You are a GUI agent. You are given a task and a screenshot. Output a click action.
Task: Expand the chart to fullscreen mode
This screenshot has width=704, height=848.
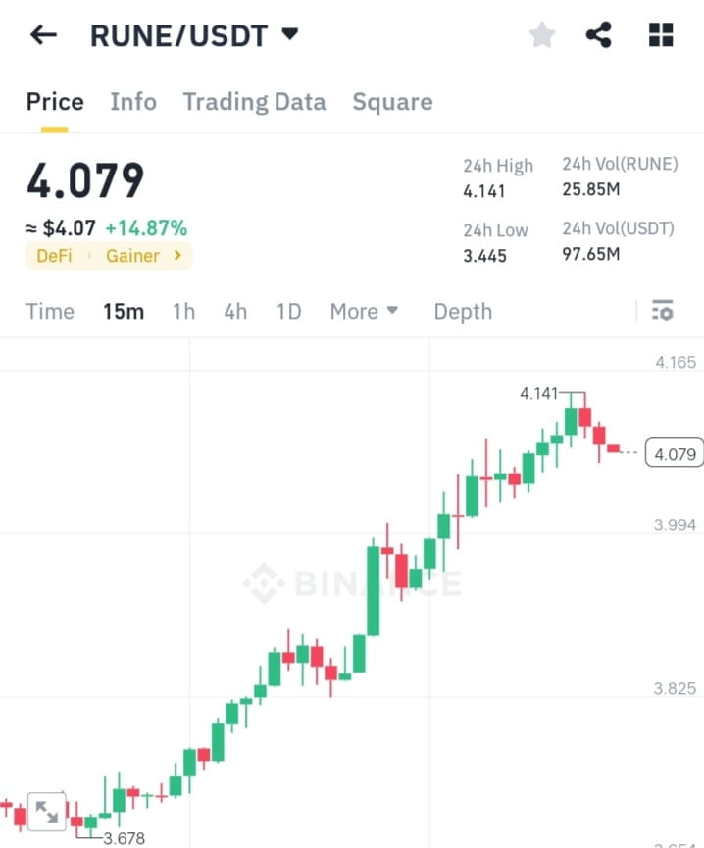click(46, 811)
